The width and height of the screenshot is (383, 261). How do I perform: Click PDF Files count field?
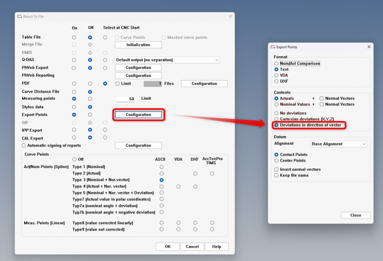153,84
